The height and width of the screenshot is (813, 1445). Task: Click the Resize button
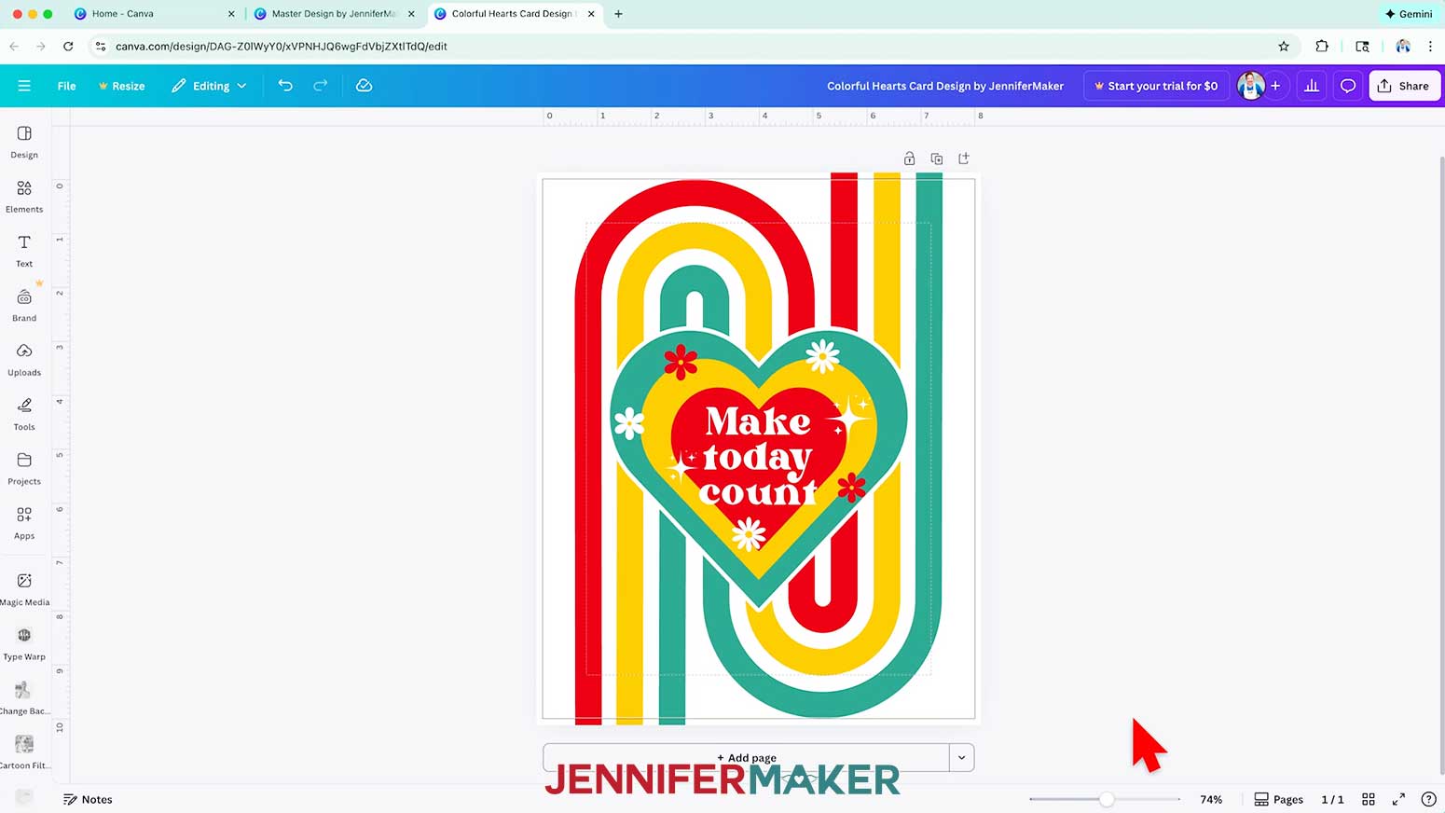(121, 86)
